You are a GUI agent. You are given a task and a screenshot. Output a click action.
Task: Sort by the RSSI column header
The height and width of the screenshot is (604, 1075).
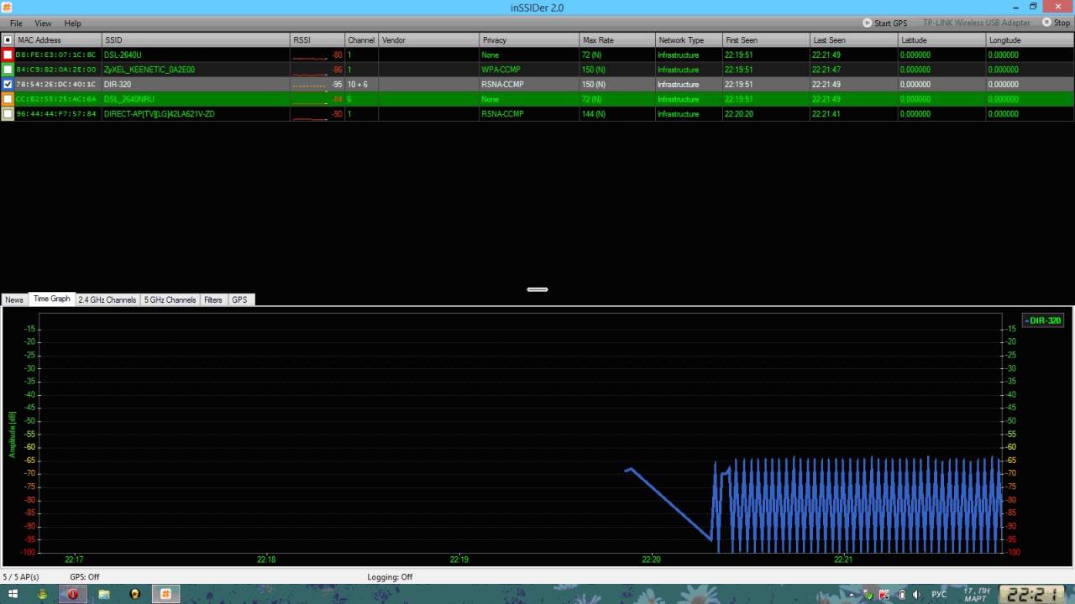pos(317,39)
